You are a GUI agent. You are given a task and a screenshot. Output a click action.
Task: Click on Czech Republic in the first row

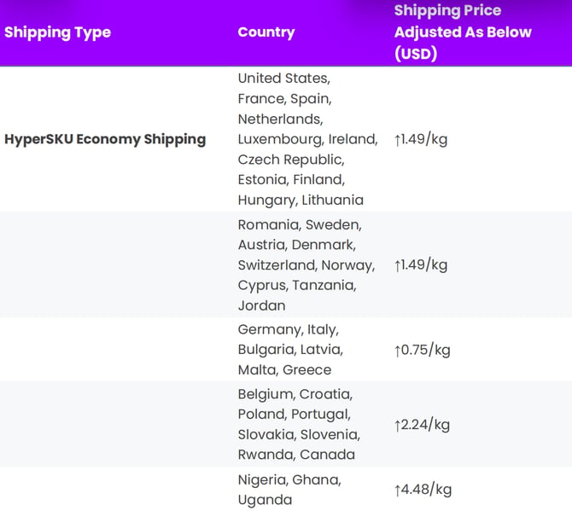[289, 160]
